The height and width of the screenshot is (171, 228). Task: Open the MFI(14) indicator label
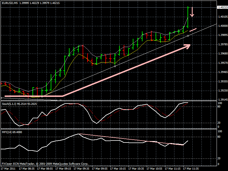pyautogui.click(x=11, y=132)
